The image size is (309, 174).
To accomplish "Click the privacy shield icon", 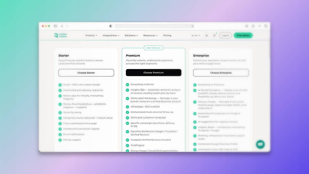I will pyautogui.click(x=111, y=26).
